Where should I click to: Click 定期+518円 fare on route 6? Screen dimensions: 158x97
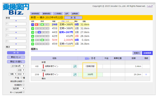click(x=66, y=44)
